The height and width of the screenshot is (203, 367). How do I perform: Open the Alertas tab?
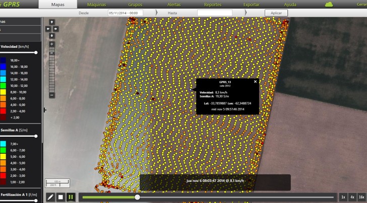click(x=173, y=4)
